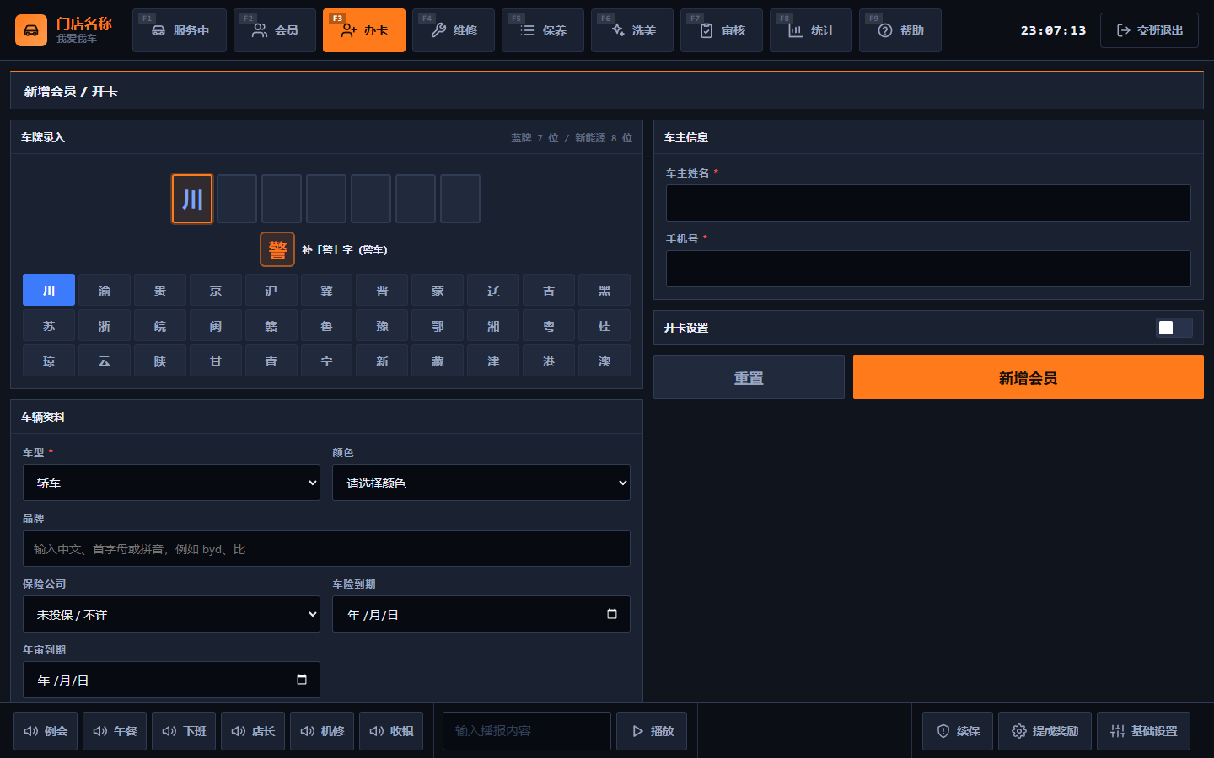The image size is (1214, 758).
Task: Select the first license plate slot 川
Action: coord(192,199)
